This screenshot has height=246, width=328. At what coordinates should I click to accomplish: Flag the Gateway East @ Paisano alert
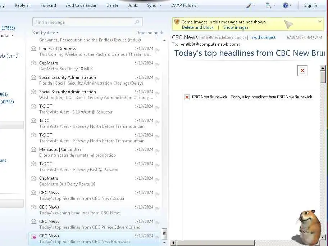(x=157, y=166)
